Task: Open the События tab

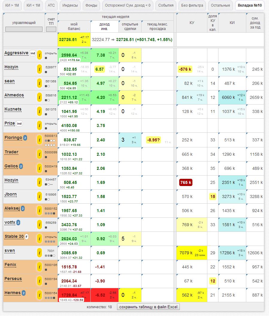Action: click(166, 5)
